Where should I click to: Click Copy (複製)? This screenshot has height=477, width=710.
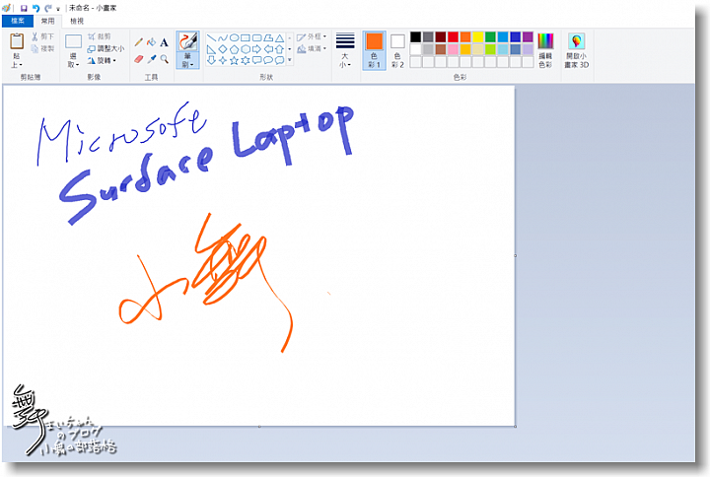tap(42, 48)
